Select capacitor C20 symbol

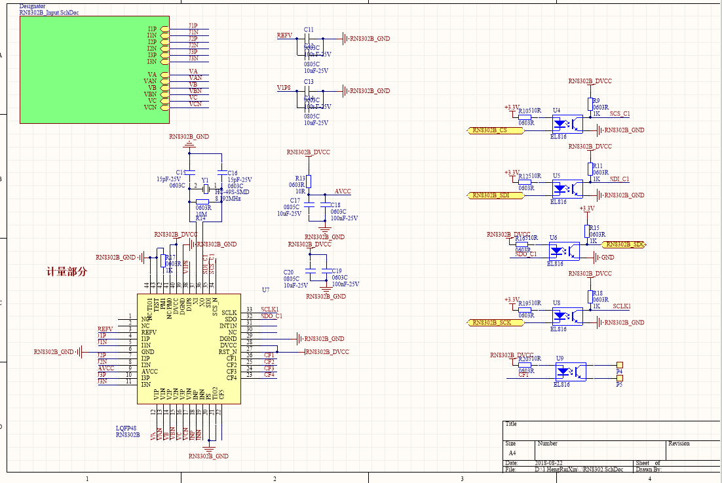pos(310,271)
